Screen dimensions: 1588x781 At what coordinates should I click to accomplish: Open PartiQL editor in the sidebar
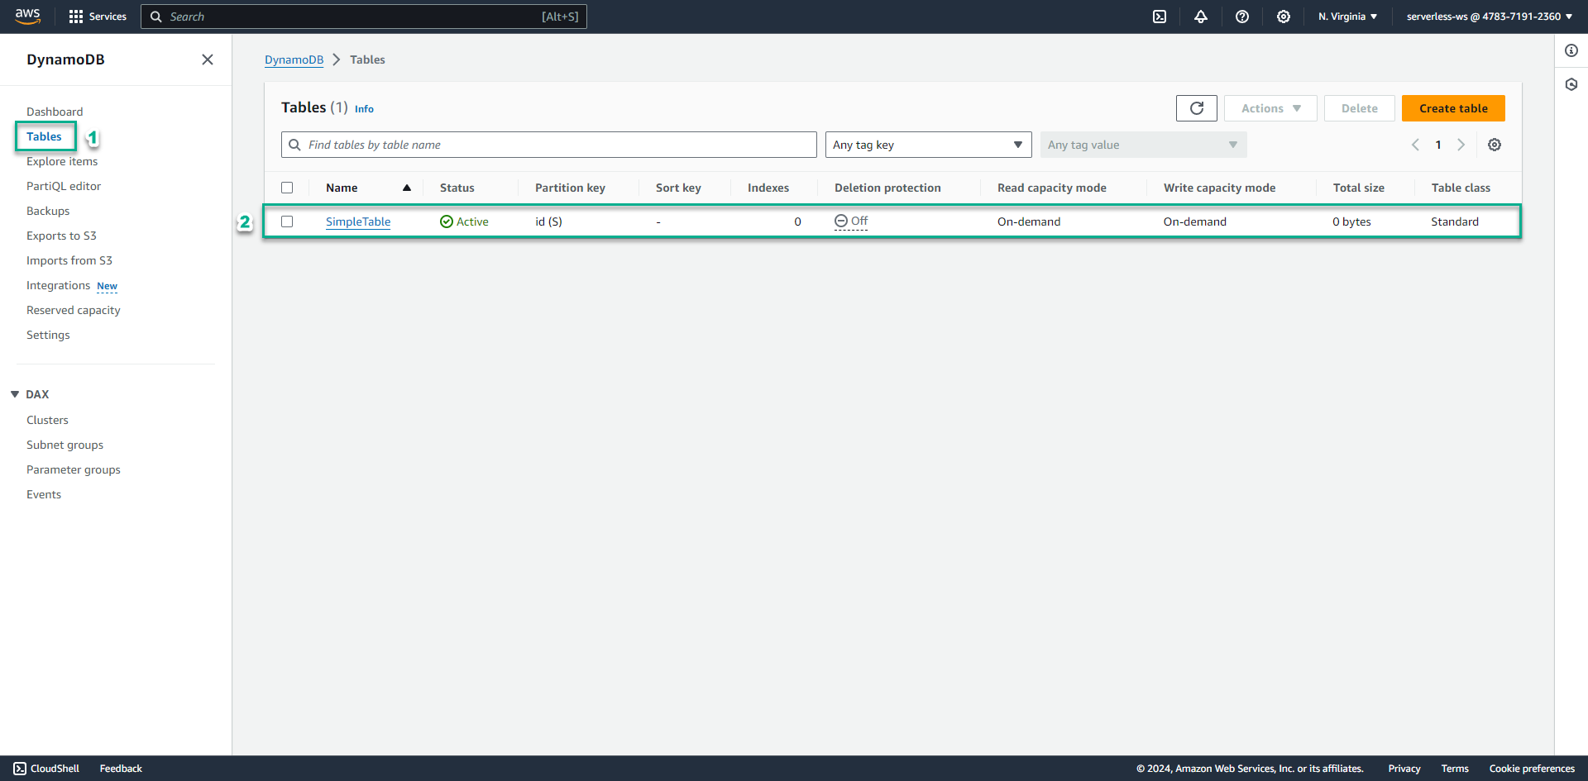pyautogui.click(x=64, y=186)
